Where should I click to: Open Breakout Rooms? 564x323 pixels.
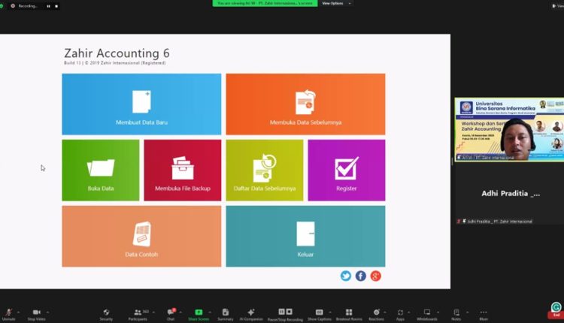click(349, 315)
